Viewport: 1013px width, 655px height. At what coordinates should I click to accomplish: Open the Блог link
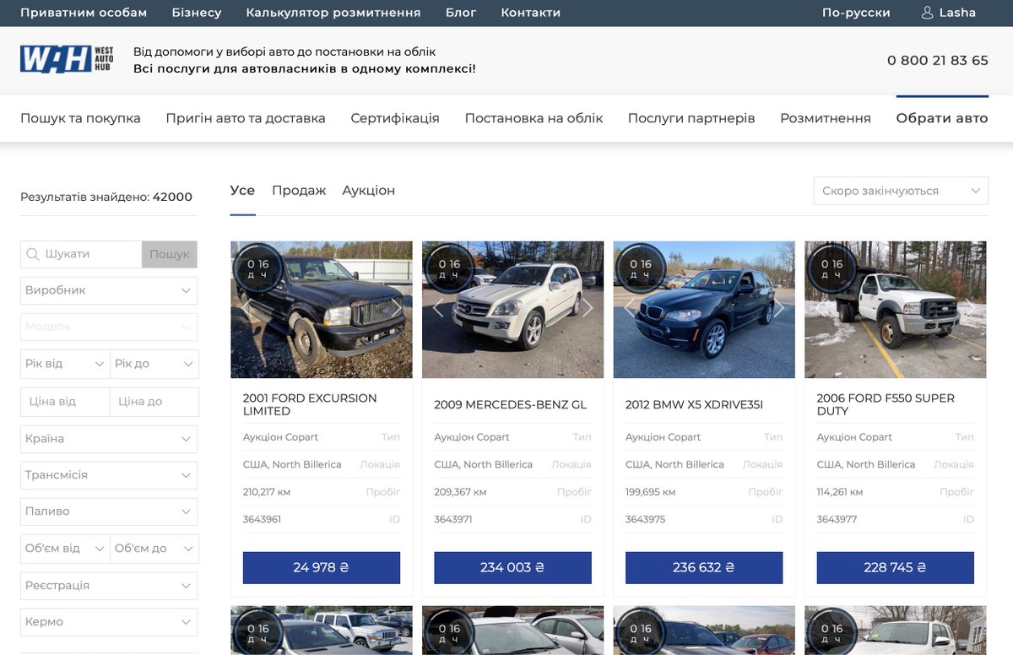pyautogui.click(x=461, y=13)
